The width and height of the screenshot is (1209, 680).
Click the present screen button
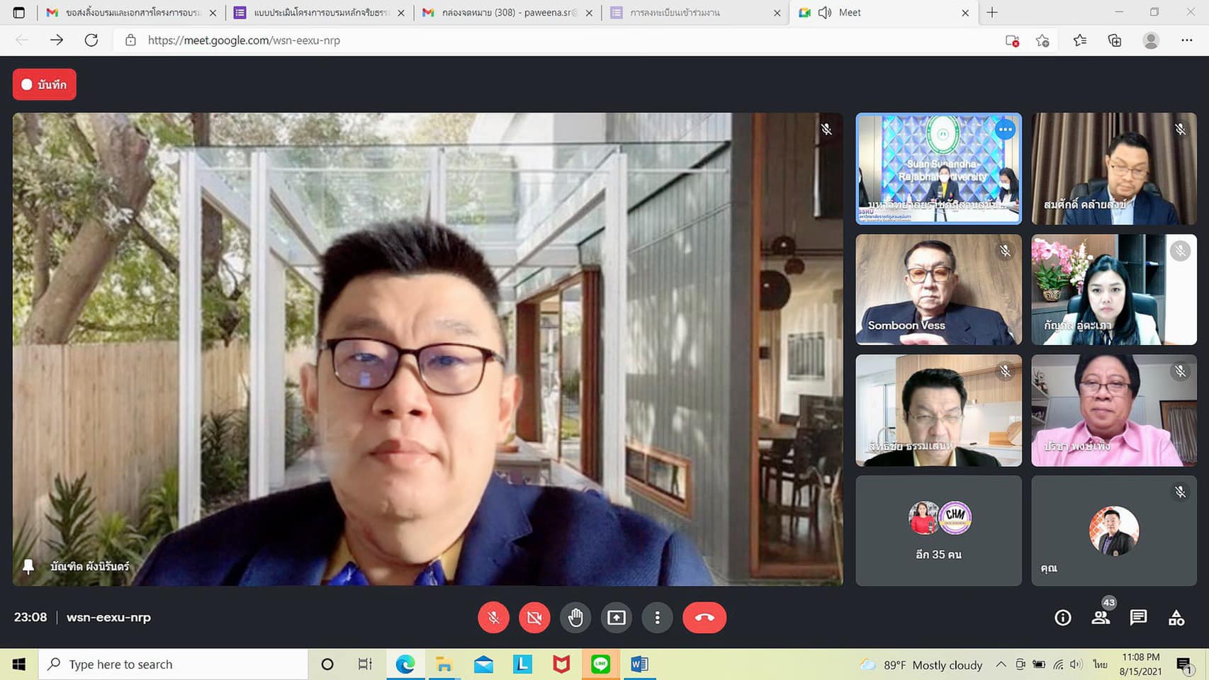(617, 618)
